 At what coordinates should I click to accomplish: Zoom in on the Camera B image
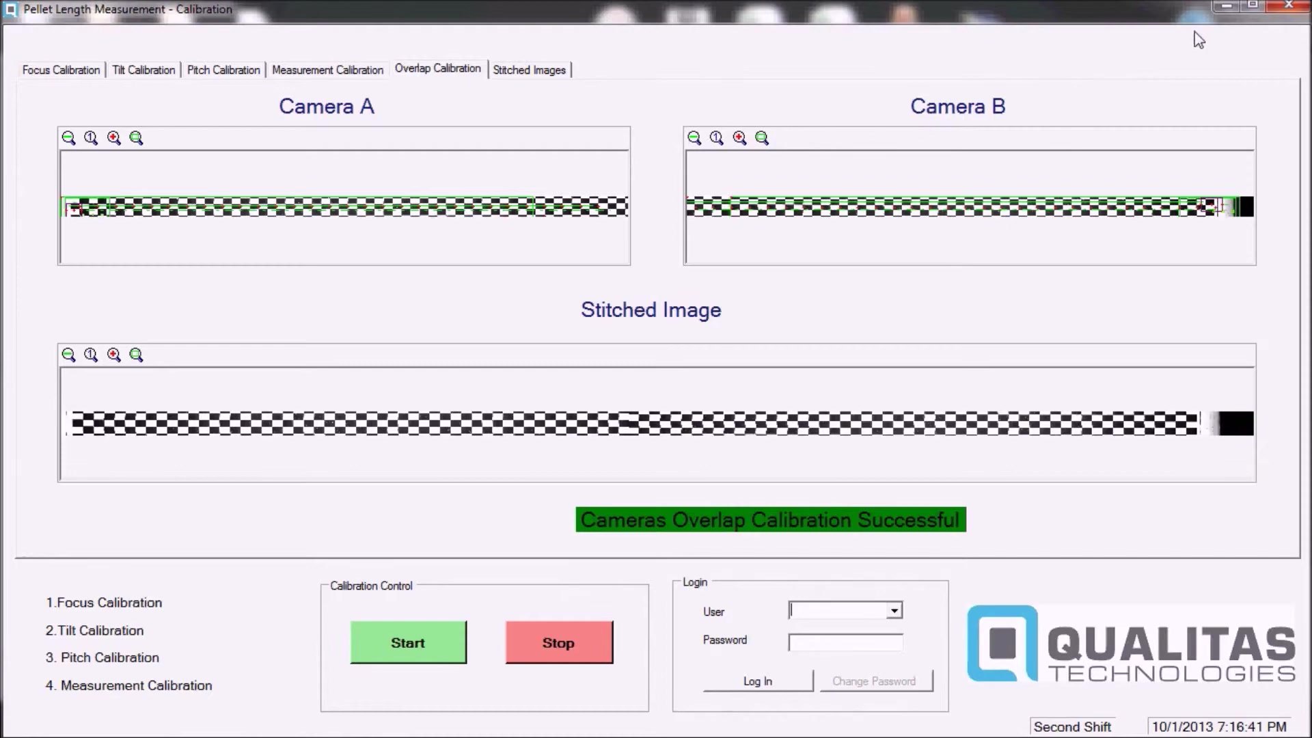coord(739,138)
